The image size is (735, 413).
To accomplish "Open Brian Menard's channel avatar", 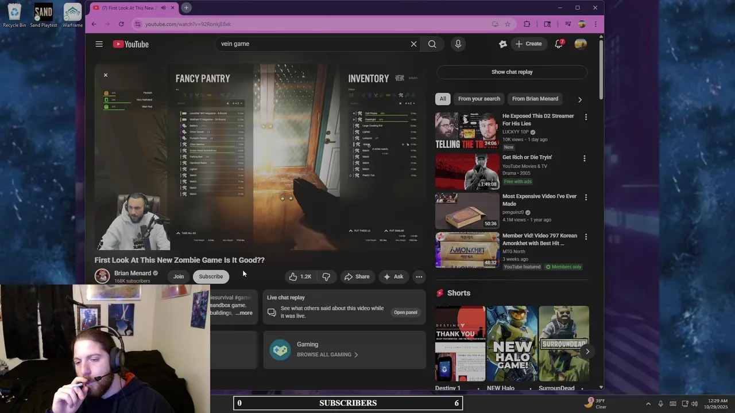I will coord(102,276).
